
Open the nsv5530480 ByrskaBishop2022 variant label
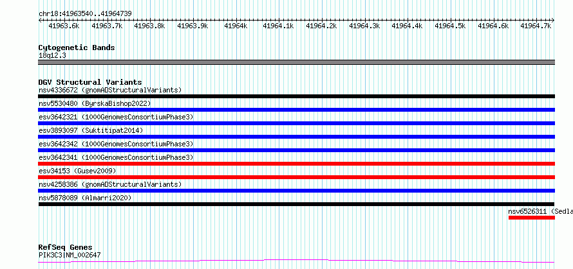coord(95,103)
